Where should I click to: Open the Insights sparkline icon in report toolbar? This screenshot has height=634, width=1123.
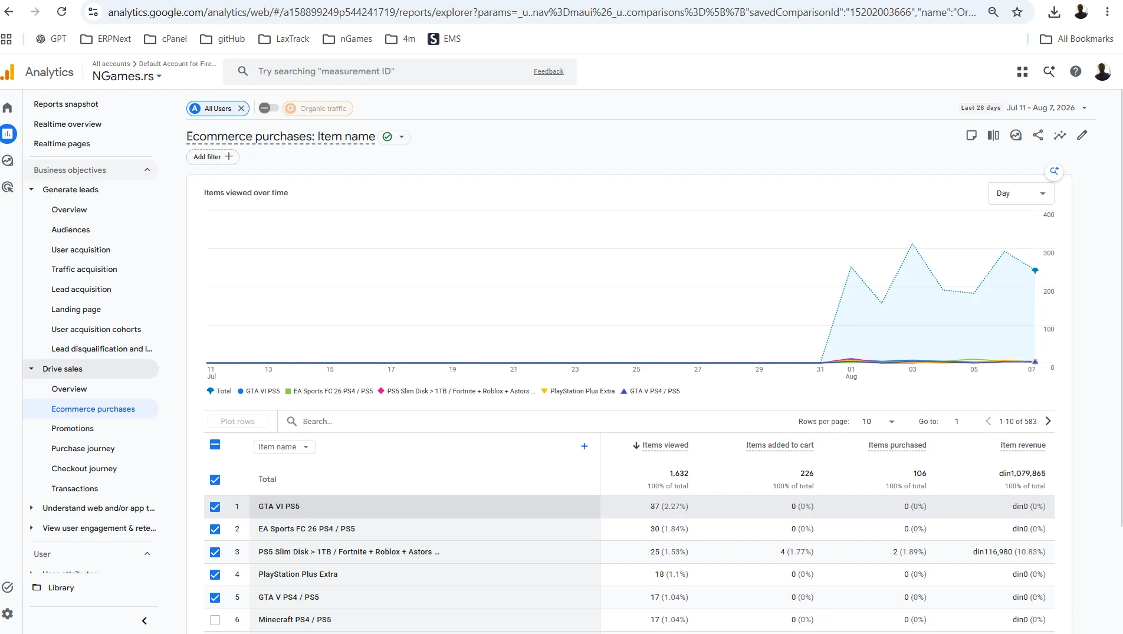coord(1060,135)
